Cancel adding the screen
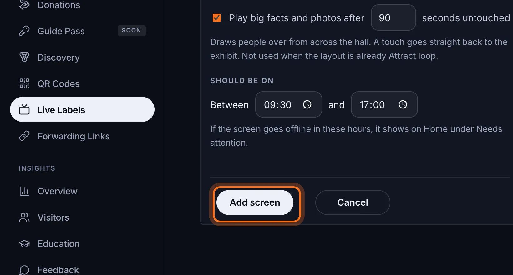This screenshot has height=275, width=513. pos(353,202)
